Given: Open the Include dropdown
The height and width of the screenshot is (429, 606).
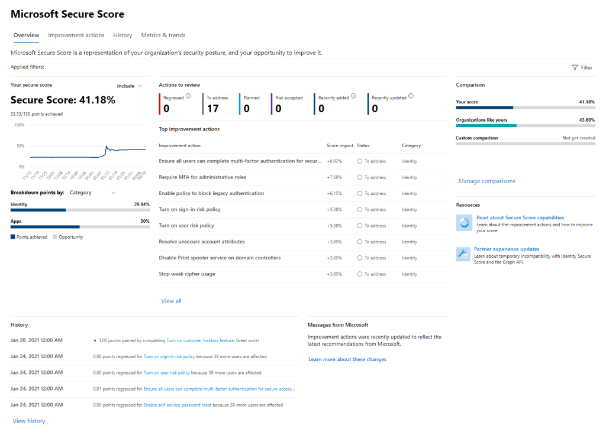Looking at the screenshot, I should point(130,86).
